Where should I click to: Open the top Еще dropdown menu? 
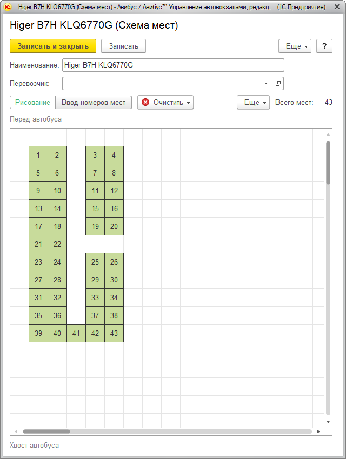pos(295,46)
